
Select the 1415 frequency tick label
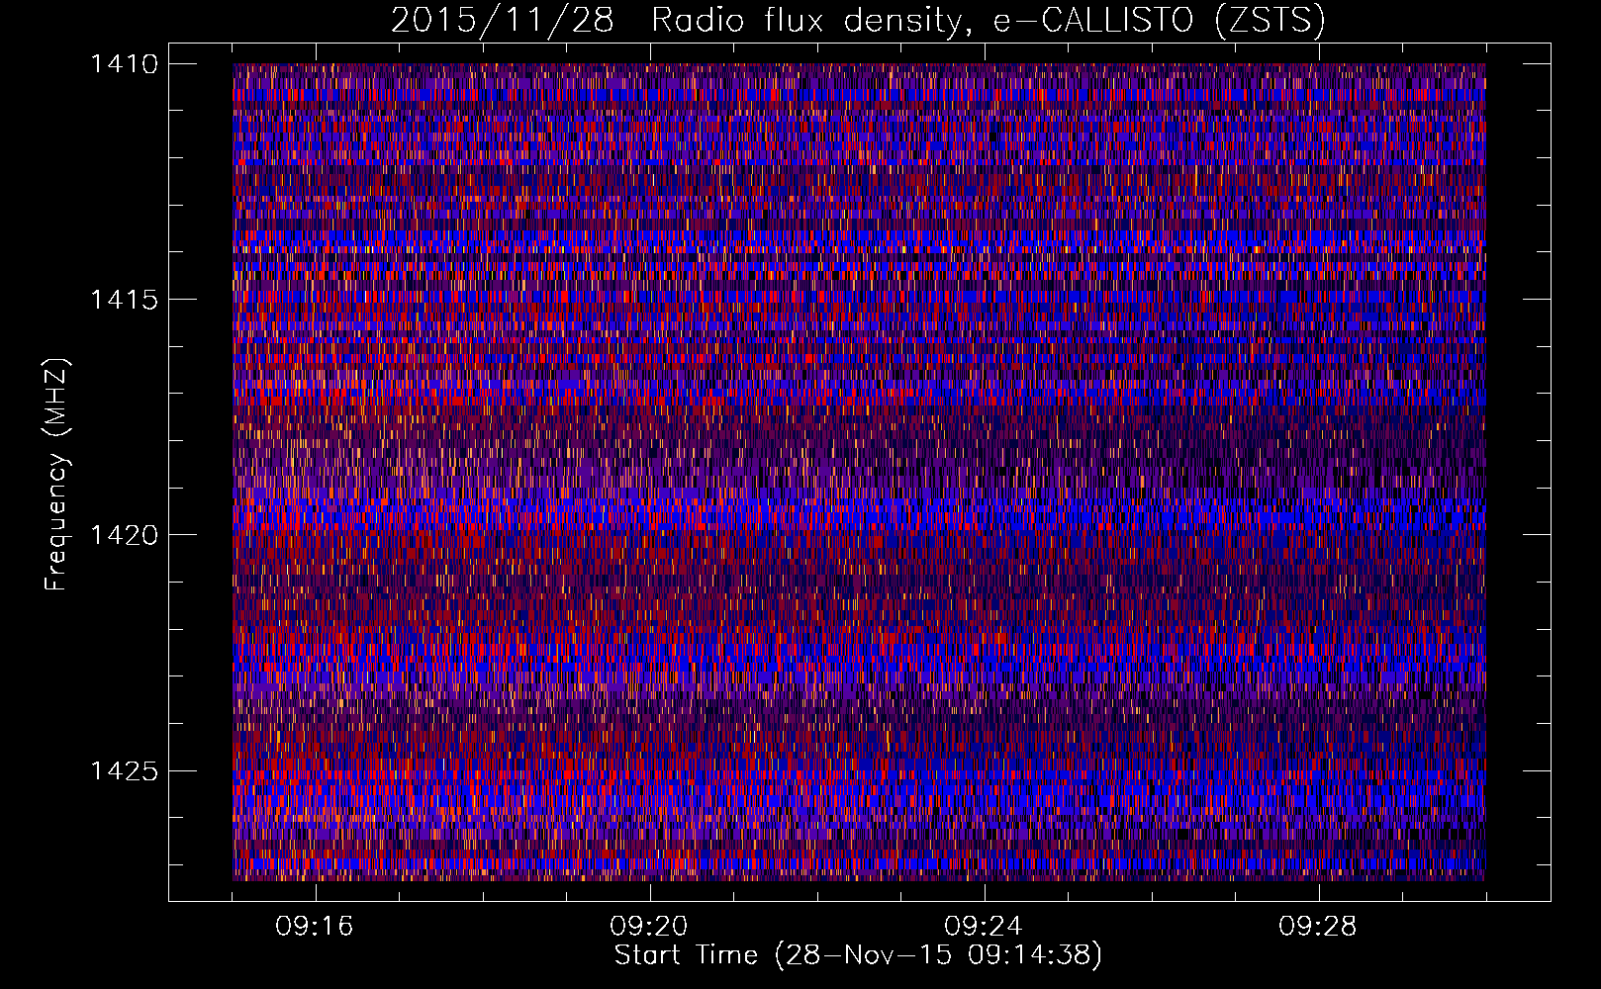124,300
